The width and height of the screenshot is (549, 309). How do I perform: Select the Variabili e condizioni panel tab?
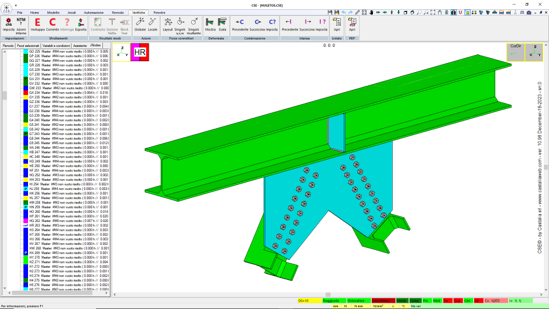coord(56,46)
